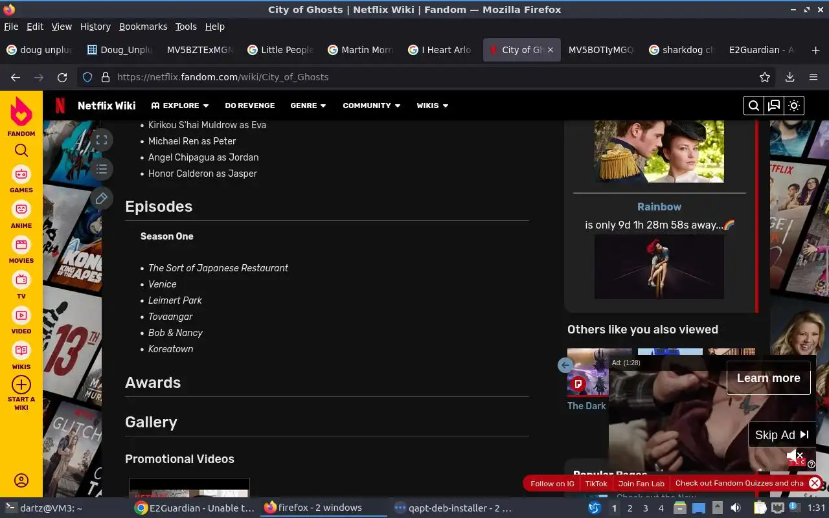Switch to the sharkdog tab
This screenshot has height=518, width=829.
tap(682, 50)
